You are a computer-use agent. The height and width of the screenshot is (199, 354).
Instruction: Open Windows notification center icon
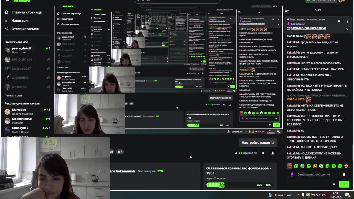click(x=348, y=195)
